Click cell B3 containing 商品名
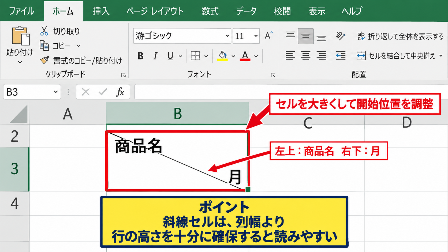Screen dimensions: 448x252 (x=177, y=161)
